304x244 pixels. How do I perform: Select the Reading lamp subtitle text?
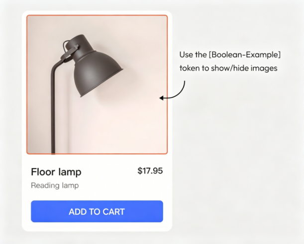[55, 186]
